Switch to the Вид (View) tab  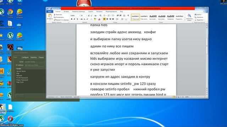click(x=121, y=12)
